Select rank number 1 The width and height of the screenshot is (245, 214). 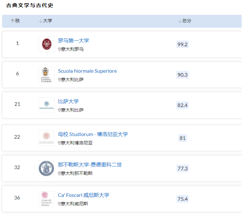coord(17,43)
